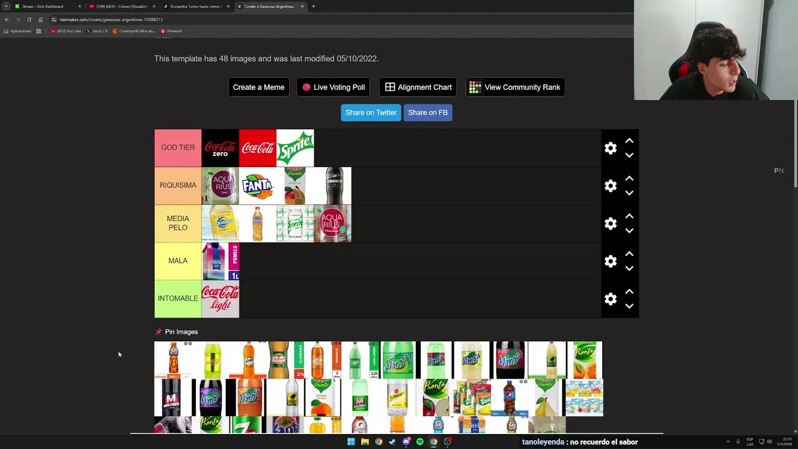The width and height of the screenshot is (798, 449).
Task: Open settings gear for INTOMABLE row
Action: [x=610, y=299]
